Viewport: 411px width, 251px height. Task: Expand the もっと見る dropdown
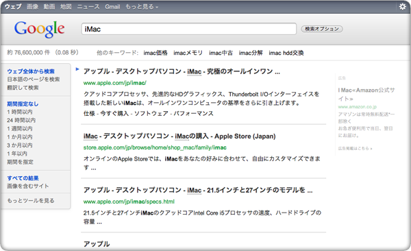click(x=142, y=7)
